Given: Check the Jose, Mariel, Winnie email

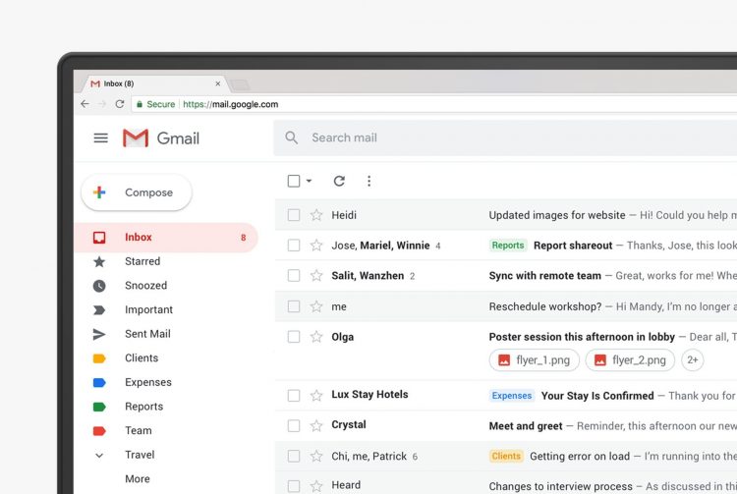Looking at the screenshot, I should tap(294, 246).
